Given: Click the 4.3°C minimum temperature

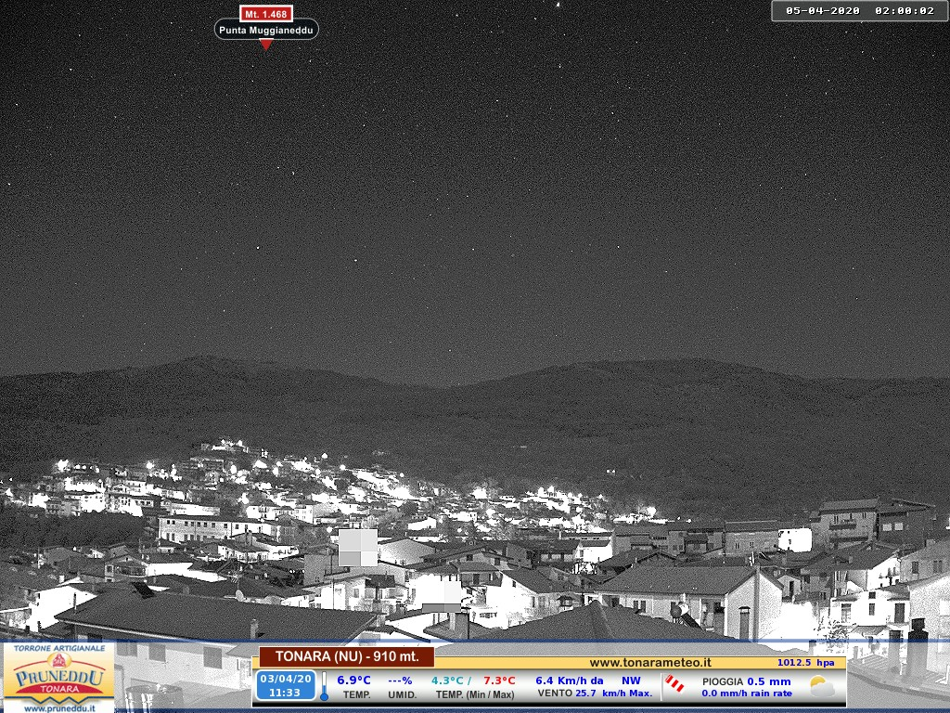Looking at the screenshot, I should pos(447,681).
